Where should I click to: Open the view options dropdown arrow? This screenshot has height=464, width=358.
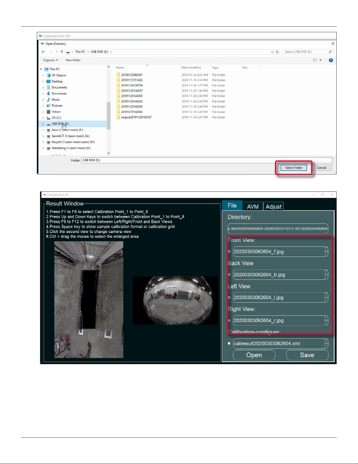tap(321, 60)
